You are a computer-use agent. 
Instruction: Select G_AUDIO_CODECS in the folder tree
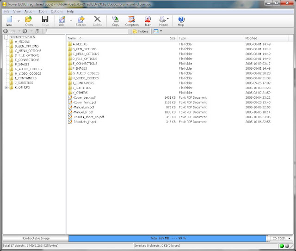pos(28,69)
